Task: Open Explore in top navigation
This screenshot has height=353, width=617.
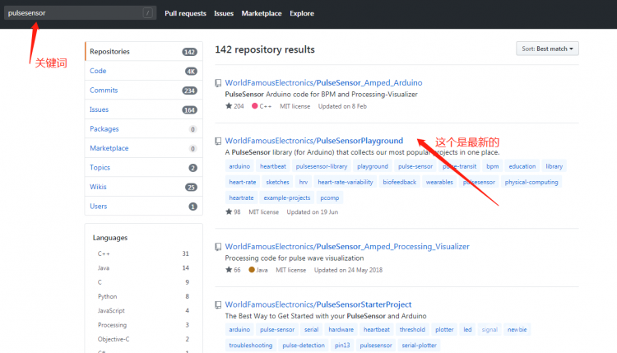Action: tap(302, 13)
